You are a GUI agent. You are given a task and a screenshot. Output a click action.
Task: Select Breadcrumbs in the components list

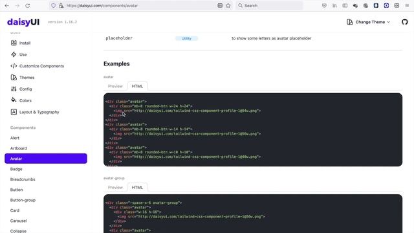[23, 179]
